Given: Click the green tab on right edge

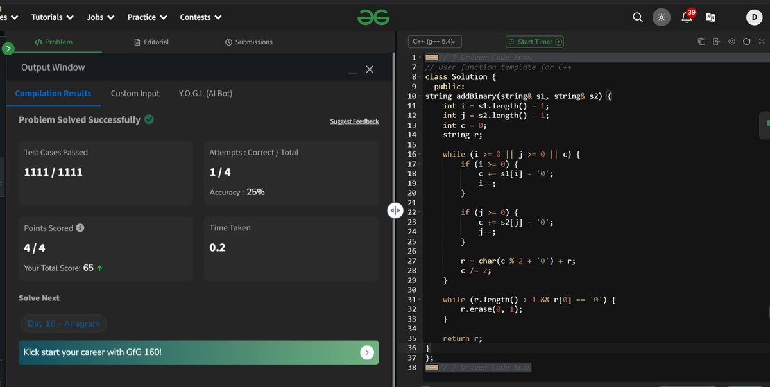Looking at the screenshot, I should tap(766, 125).
